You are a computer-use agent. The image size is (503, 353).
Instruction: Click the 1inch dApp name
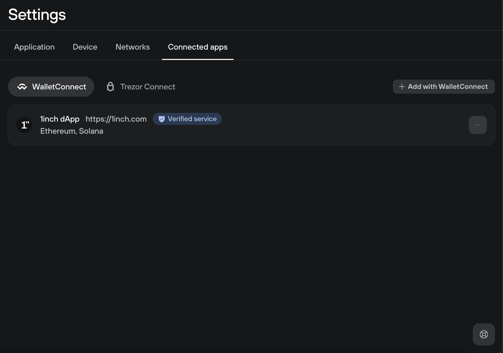[60, 119]
